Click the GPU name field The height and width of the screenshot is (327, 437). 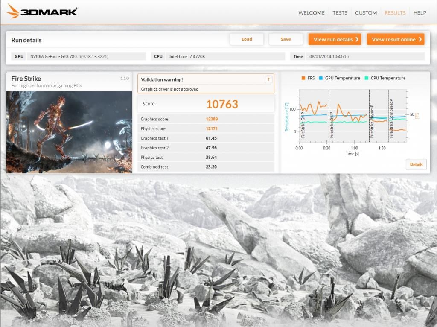tap(86, 56)
